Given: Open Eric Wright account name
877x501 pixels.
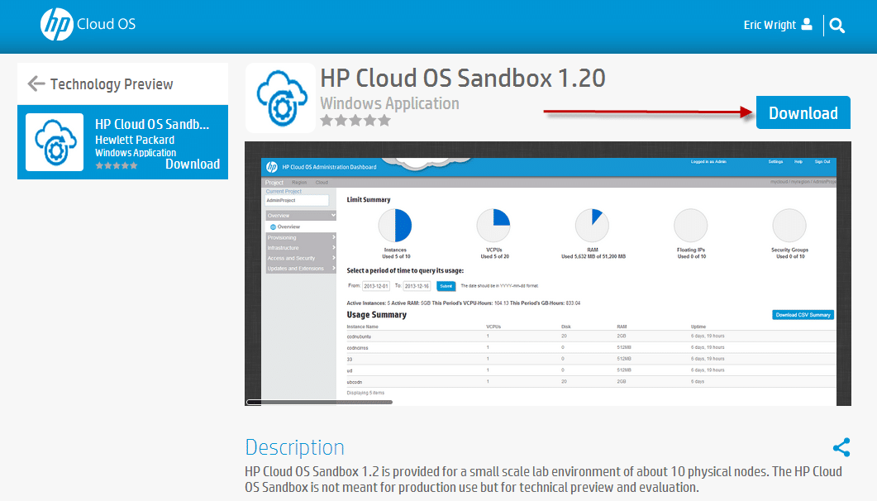Looking at the screenshot, I should tap(769, 26).
